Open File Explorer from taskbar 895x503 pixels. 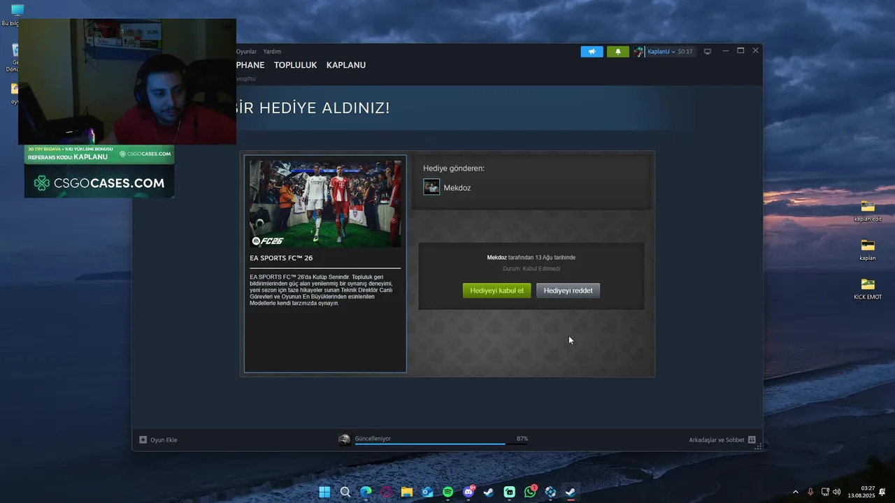point(407,492)
